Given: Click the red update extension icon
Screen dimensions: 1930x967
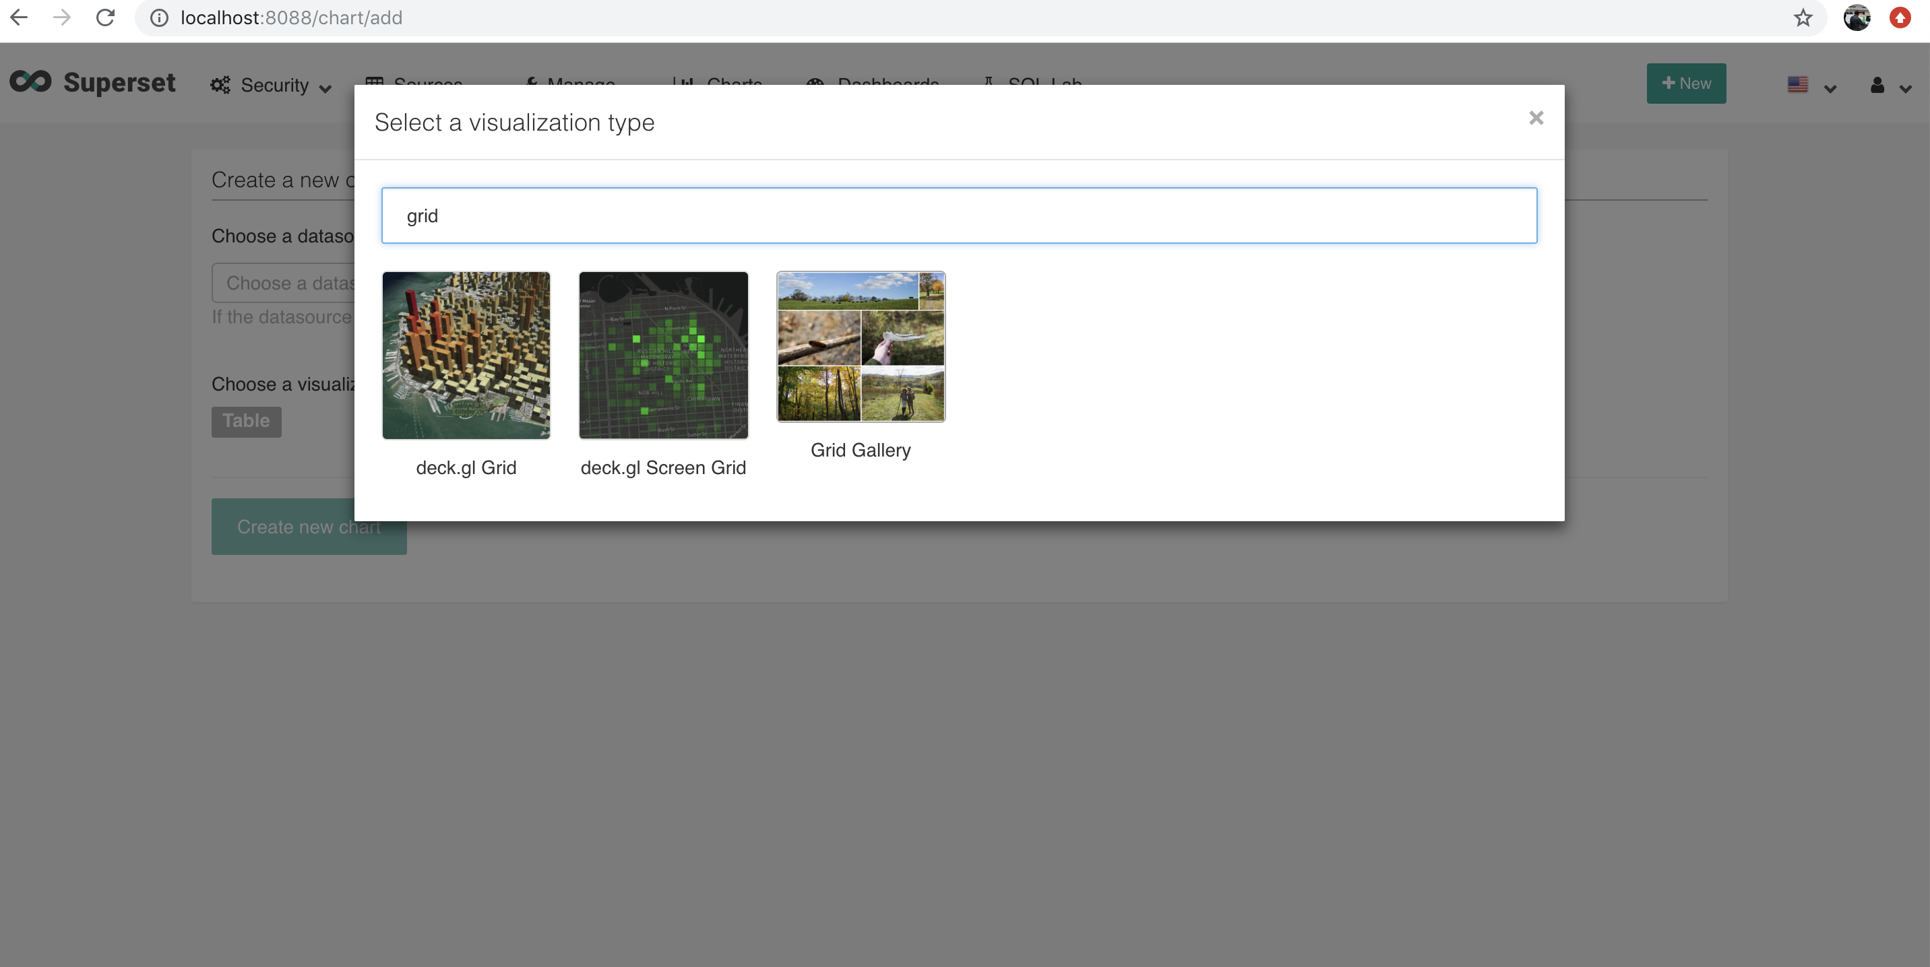Looking at the screenshot, I should point(1899,18).
